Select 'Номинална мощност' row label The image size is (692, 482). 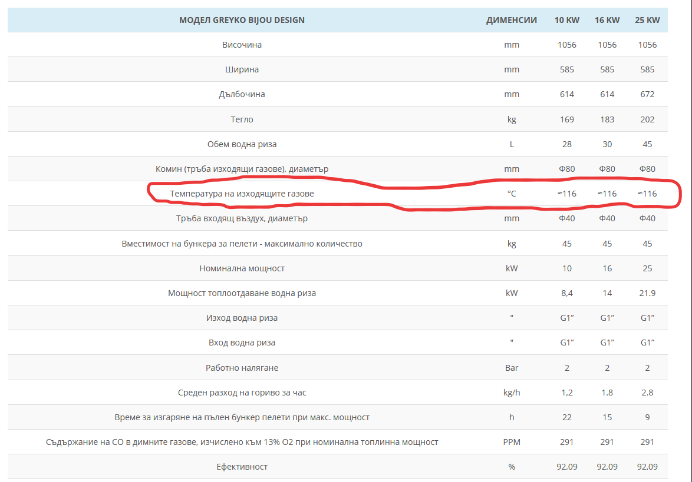(x=242, y=268)
